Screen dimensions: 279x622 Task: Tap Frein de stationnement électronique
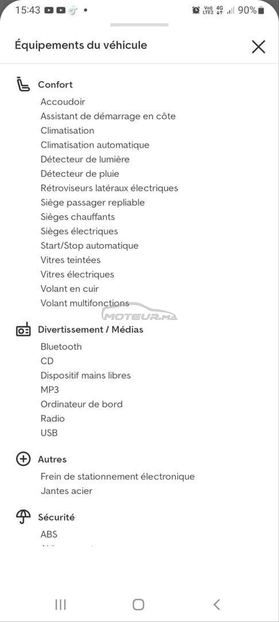pyautogui.click(x=118, y=476)
